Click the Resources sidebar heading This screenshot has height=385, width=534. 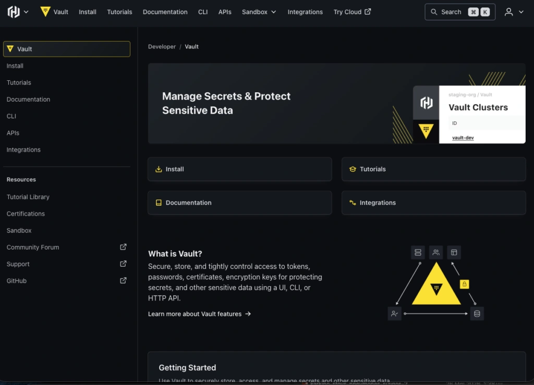pos(21,180)
